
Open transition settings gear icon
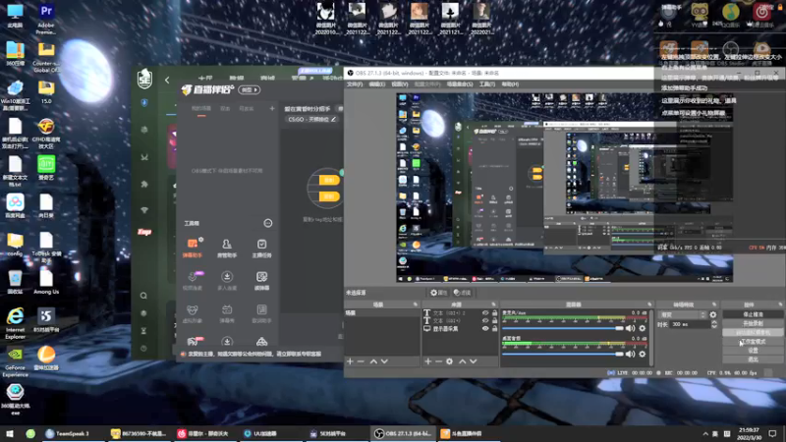[713, 314]
